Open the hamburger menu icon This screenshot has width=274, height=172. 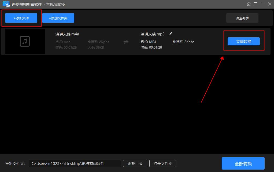256,4
